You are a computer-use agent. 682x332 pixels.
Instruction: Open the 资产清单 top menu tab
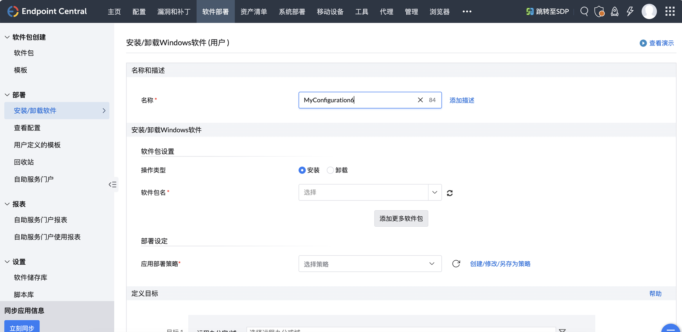click(x=254, y=12)
